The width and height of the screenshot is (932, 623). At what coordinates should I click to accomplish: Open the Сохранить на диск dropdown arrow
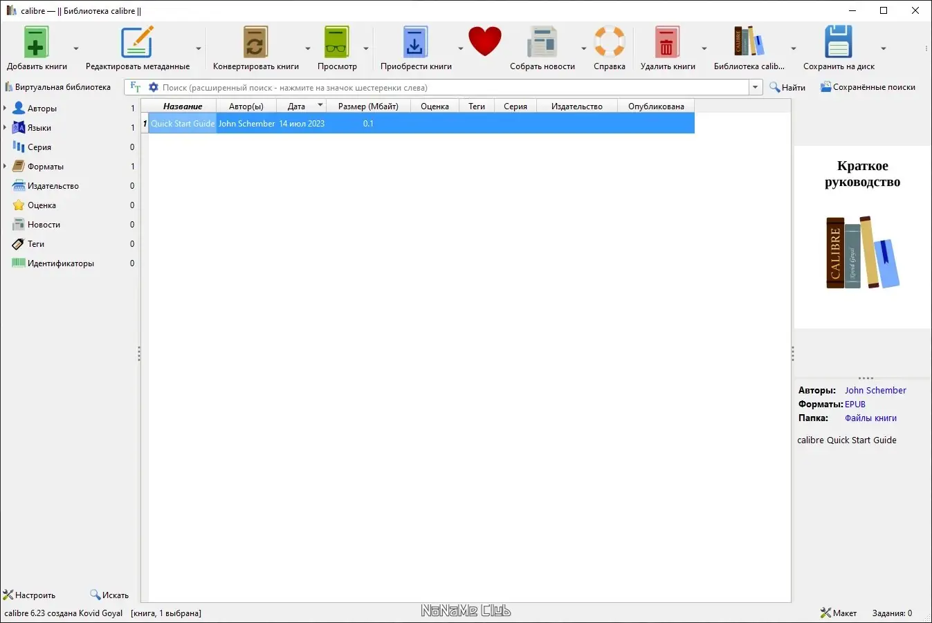tap(884, 48)
